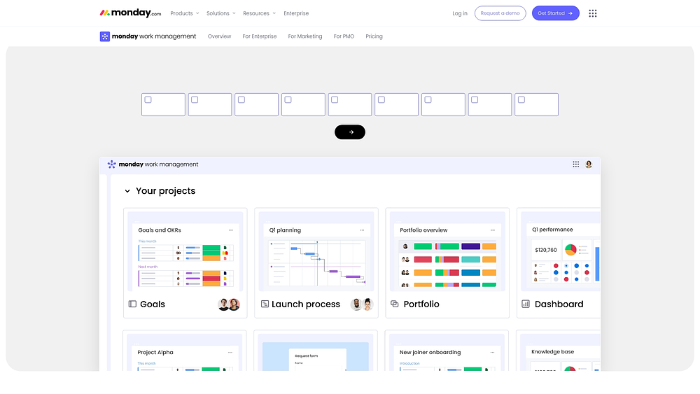The image size is (700, 394).
Task: Tick the fifth (middle) checkbox card
Action: click(335, 100)
